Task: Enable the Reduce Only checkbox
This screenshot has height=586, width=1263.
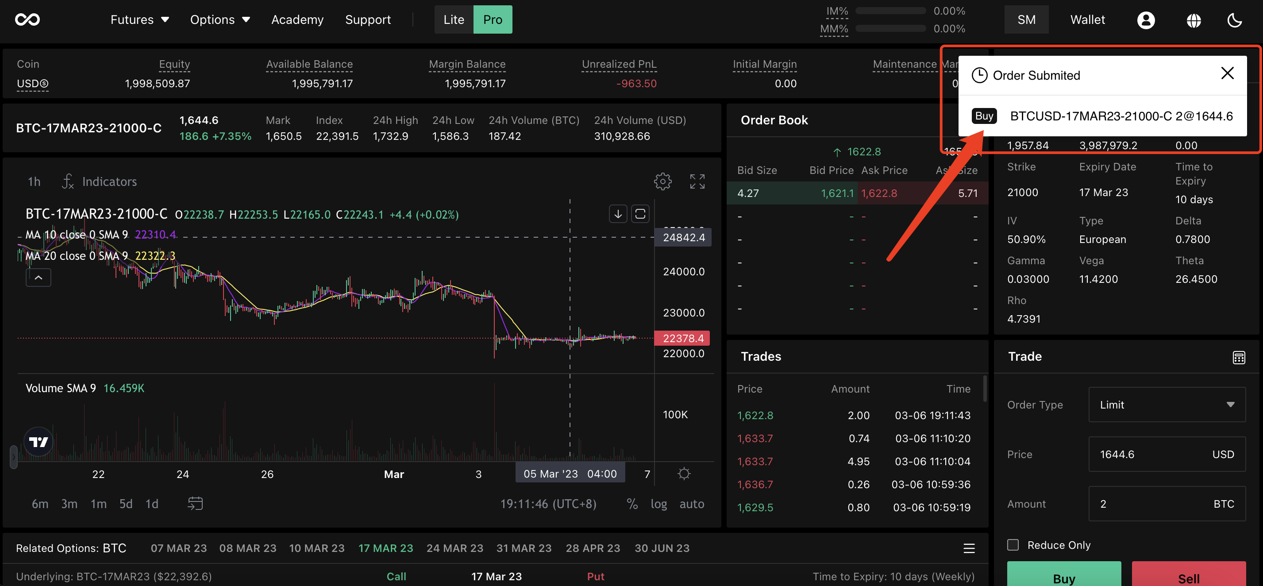Action: (x=1013, y=545)
